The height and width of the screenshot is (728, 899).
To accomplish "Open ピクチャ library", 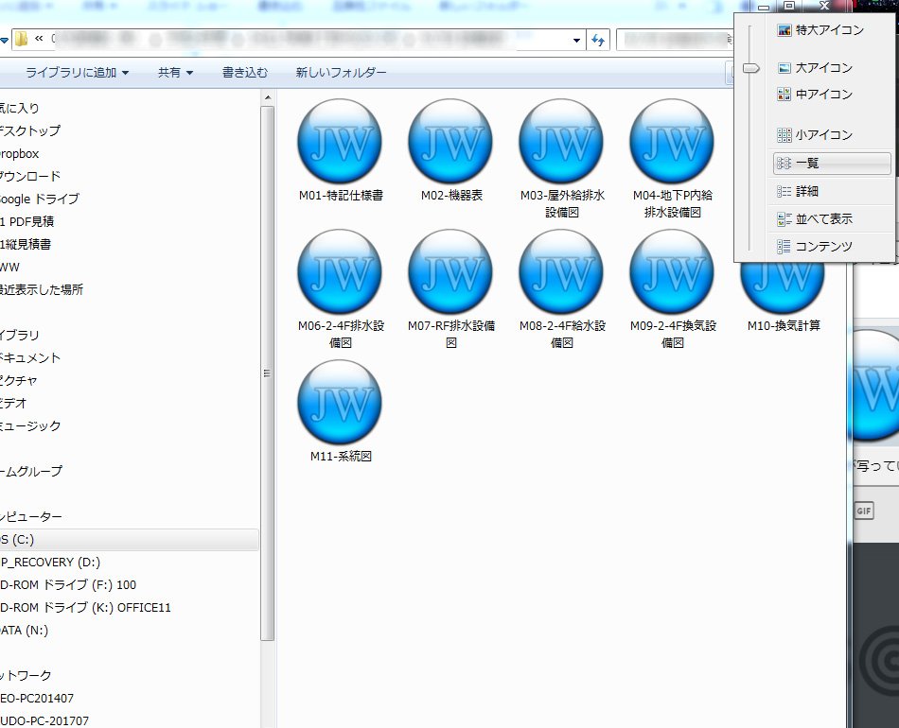I will click(x=18, y=380).
